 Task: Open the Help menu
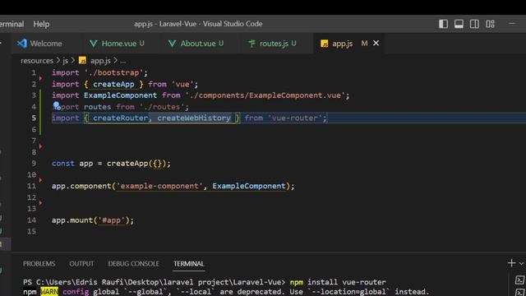[x=41, y=24]
